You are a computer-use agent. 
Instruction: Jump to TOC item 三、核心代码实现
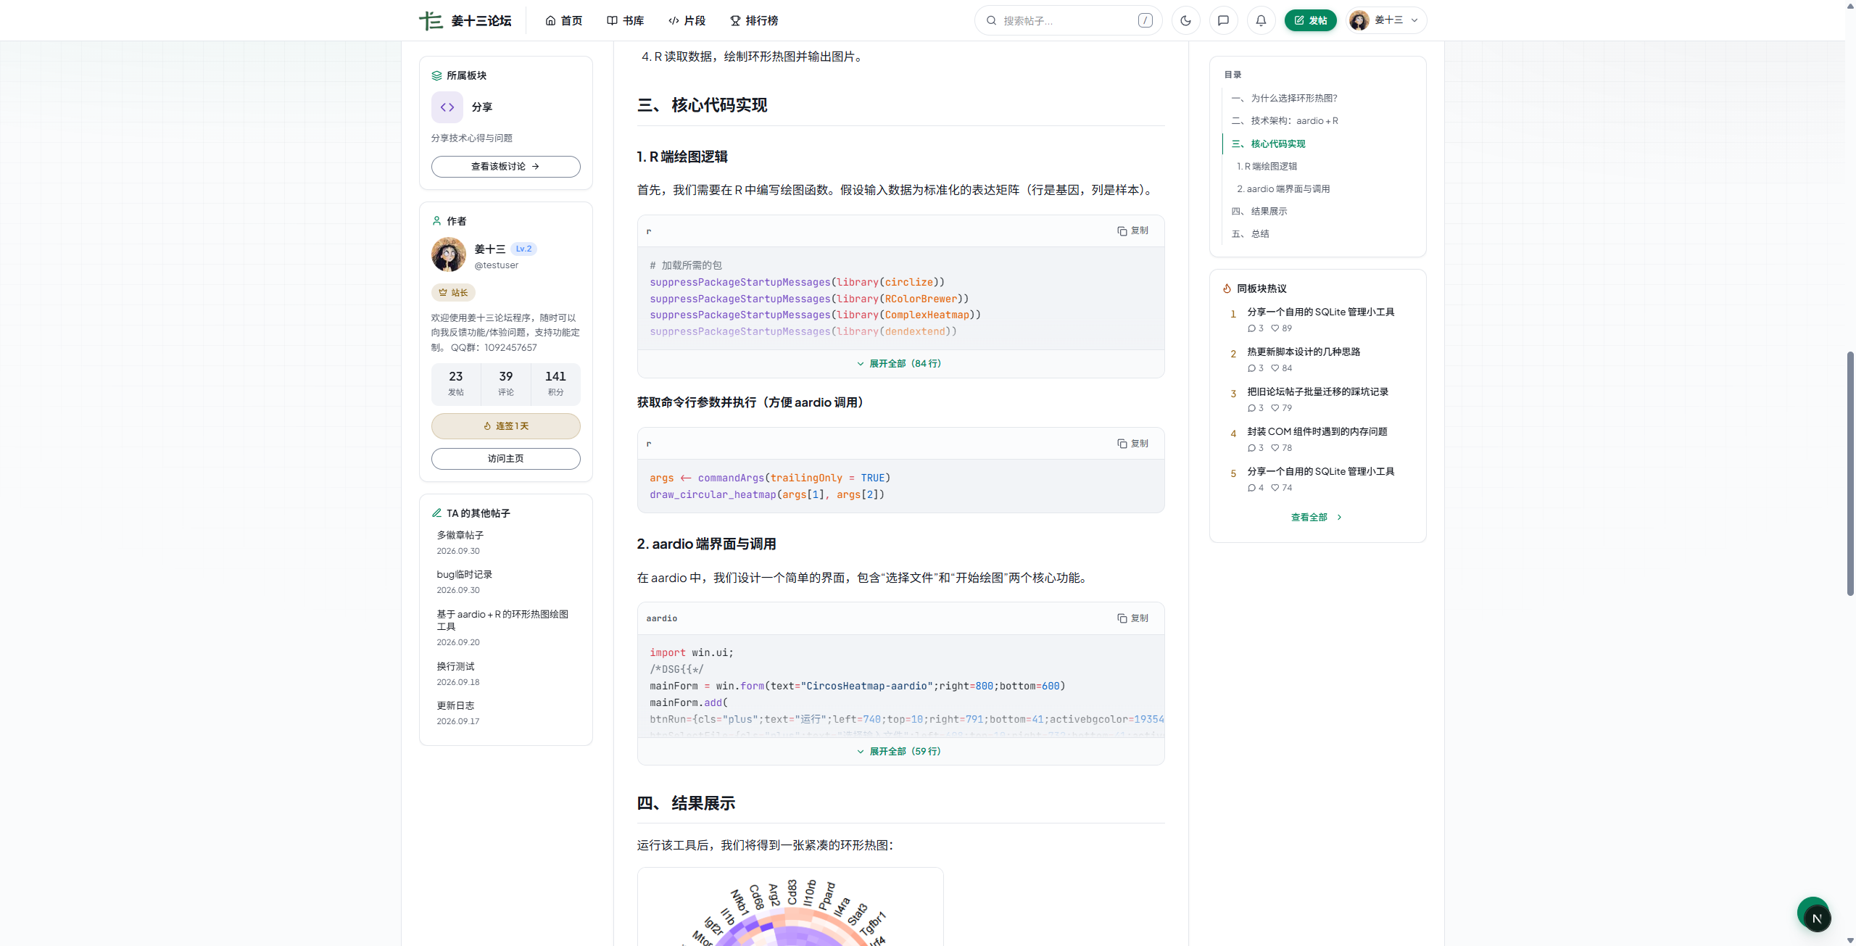(x=1268, y=144)
